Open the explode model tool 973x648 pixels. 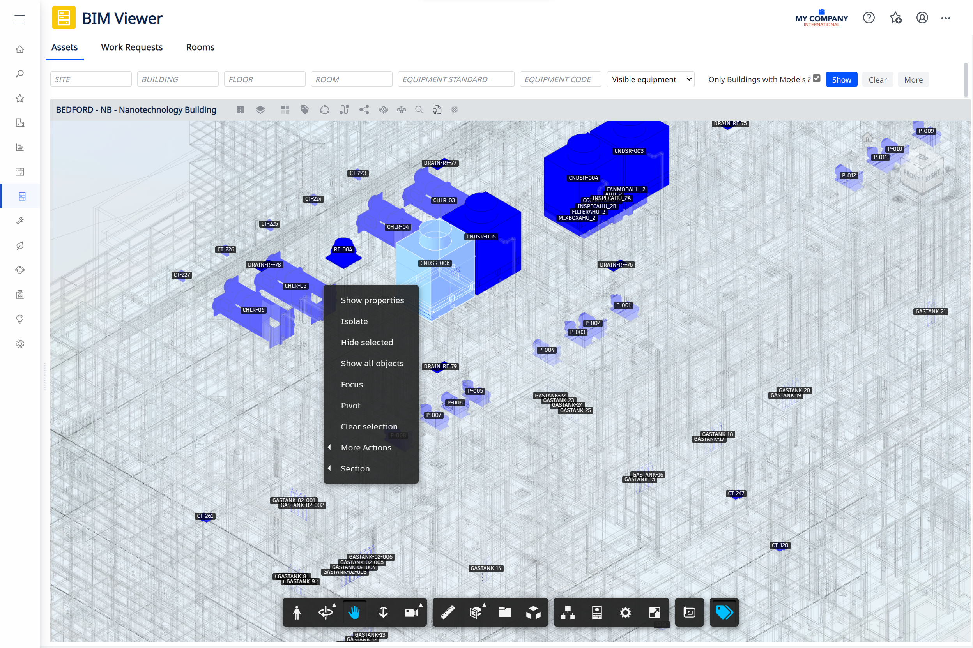point(533,612)
